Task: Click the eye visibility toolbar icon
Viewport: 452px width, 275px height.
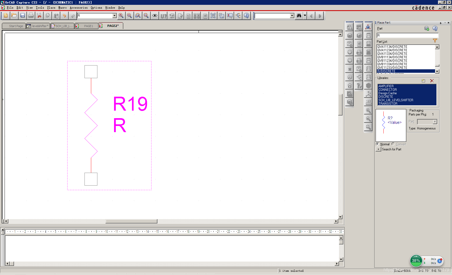Action: point(155,16)
